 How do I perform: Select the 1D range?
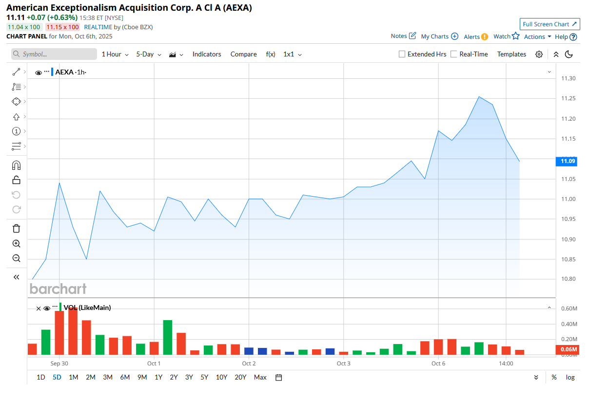tap(41, 377)
